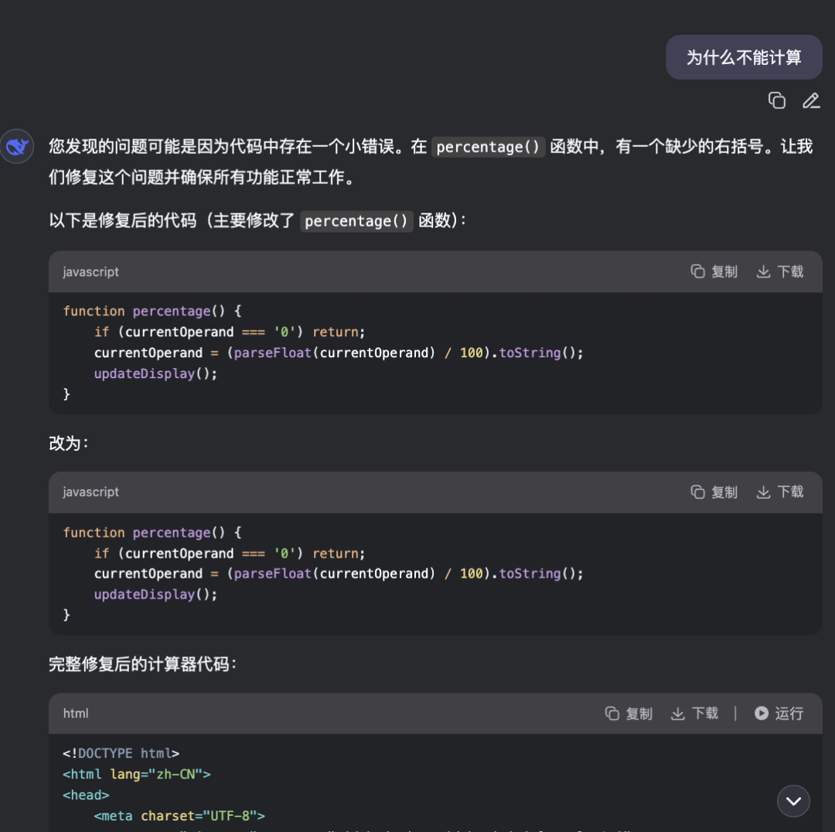Image resolution: width=835 pixels, height=832 pixels.
Task: Click the edit message pencil icon
Action: pyautogui.click(x=810, y=101)
